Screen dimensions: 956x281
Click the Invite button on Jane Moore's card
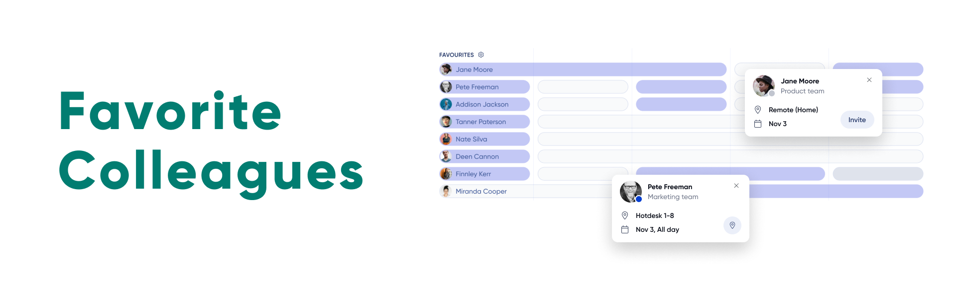[x=857, y=120]
